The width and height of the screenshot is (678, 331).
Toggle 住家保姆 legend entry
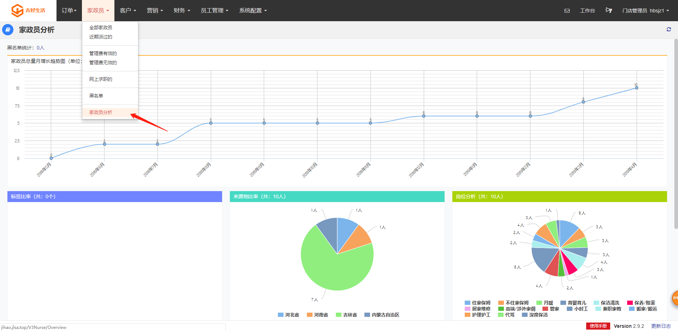[477, 303]
